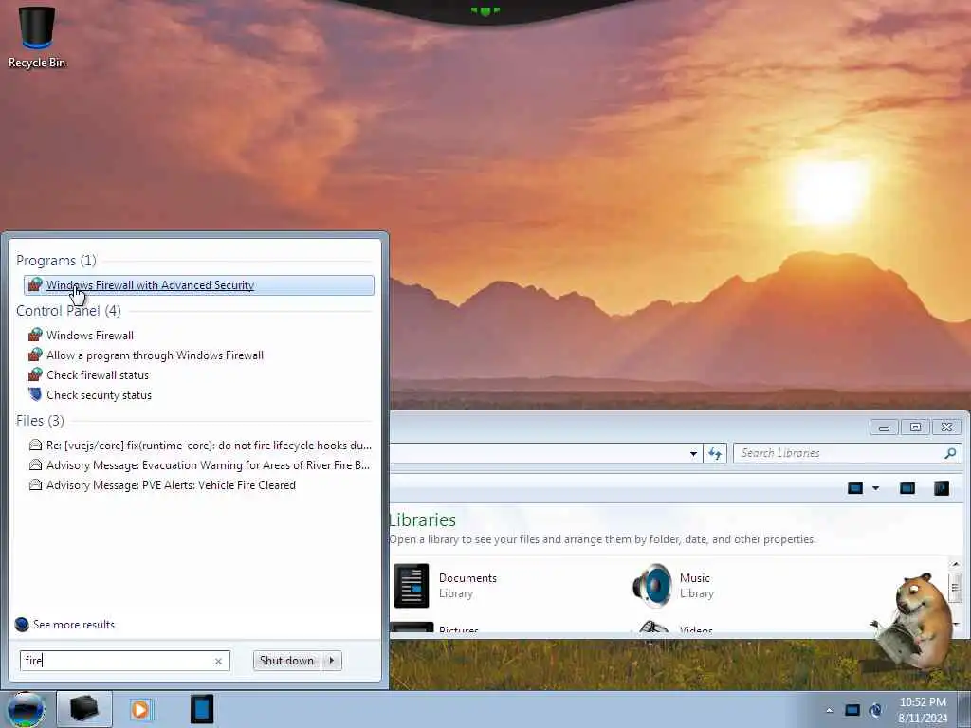Click the round tray icon before the clock
Screen dimensions: 971x728
tap(875, 710)
